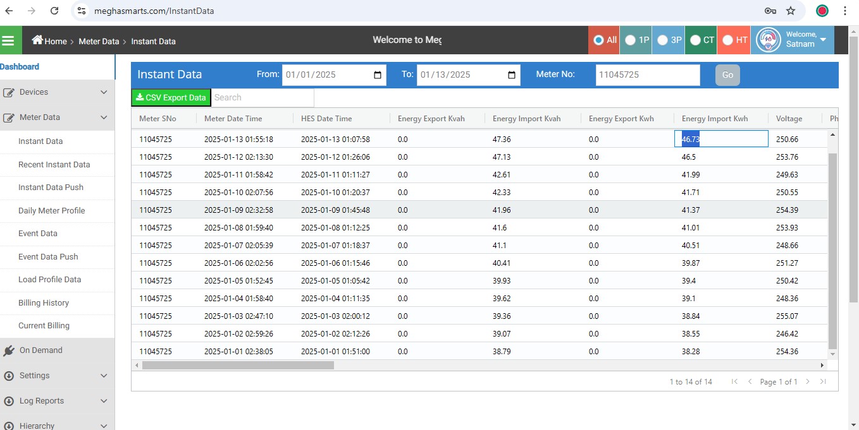
Task: Select the All meter filter radio
Action: coord(598,40)
